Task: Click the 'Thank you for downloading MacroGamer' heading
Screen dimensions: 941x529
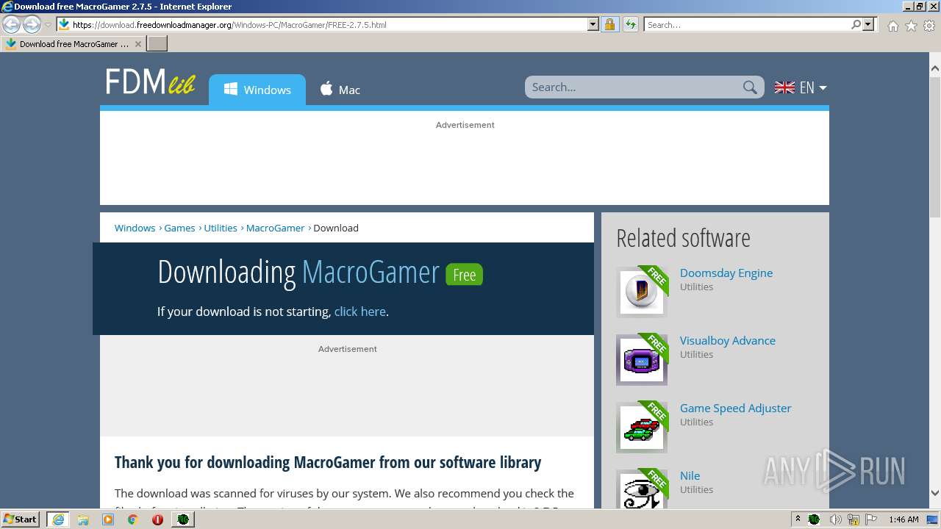Action: (x=328, y=462)
